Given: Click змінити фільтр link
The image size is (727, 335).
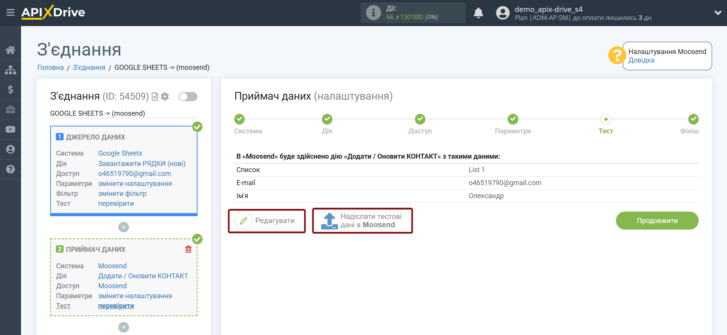Looking at the screenshot, I should (x=122, y=194).
